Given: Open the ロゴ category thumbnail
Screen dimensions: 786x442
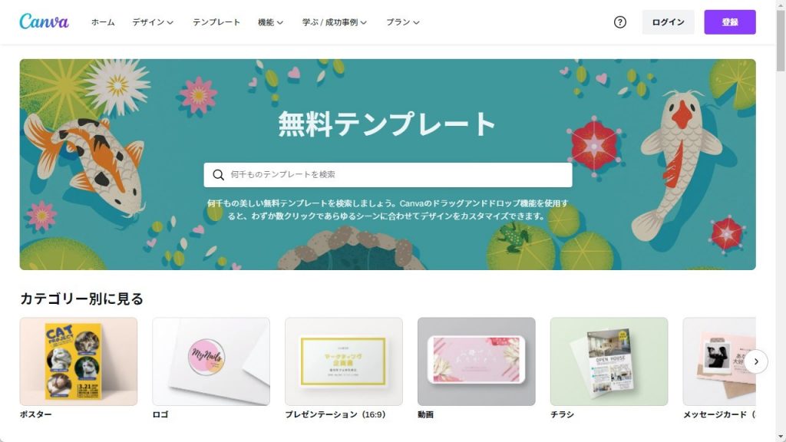Looking at the screenshot, I should click(211, 361).
